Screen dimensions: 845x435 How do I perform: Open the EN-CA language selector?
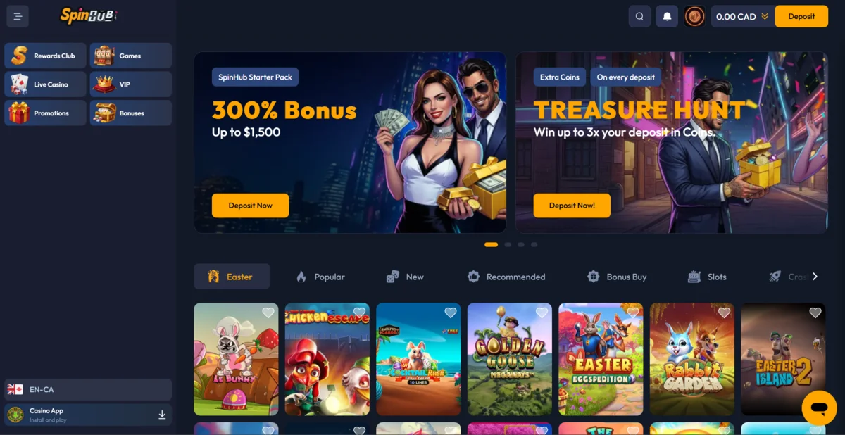point(88,389)
